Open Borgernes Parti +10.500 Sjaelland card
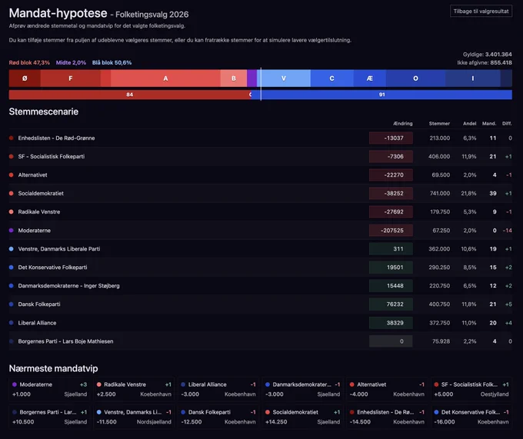 (49, 417)
